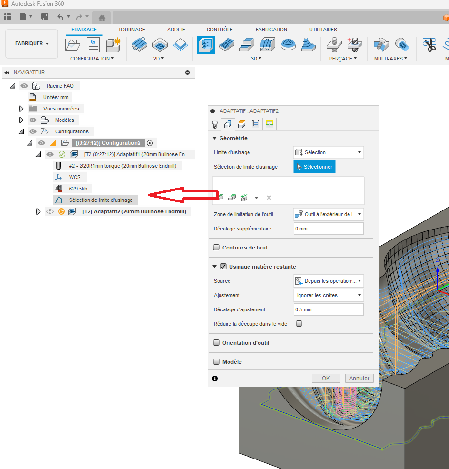Screen dimensions: 449x469
Task: Expand the Vues nommées tree node
Action: (21, 109)
